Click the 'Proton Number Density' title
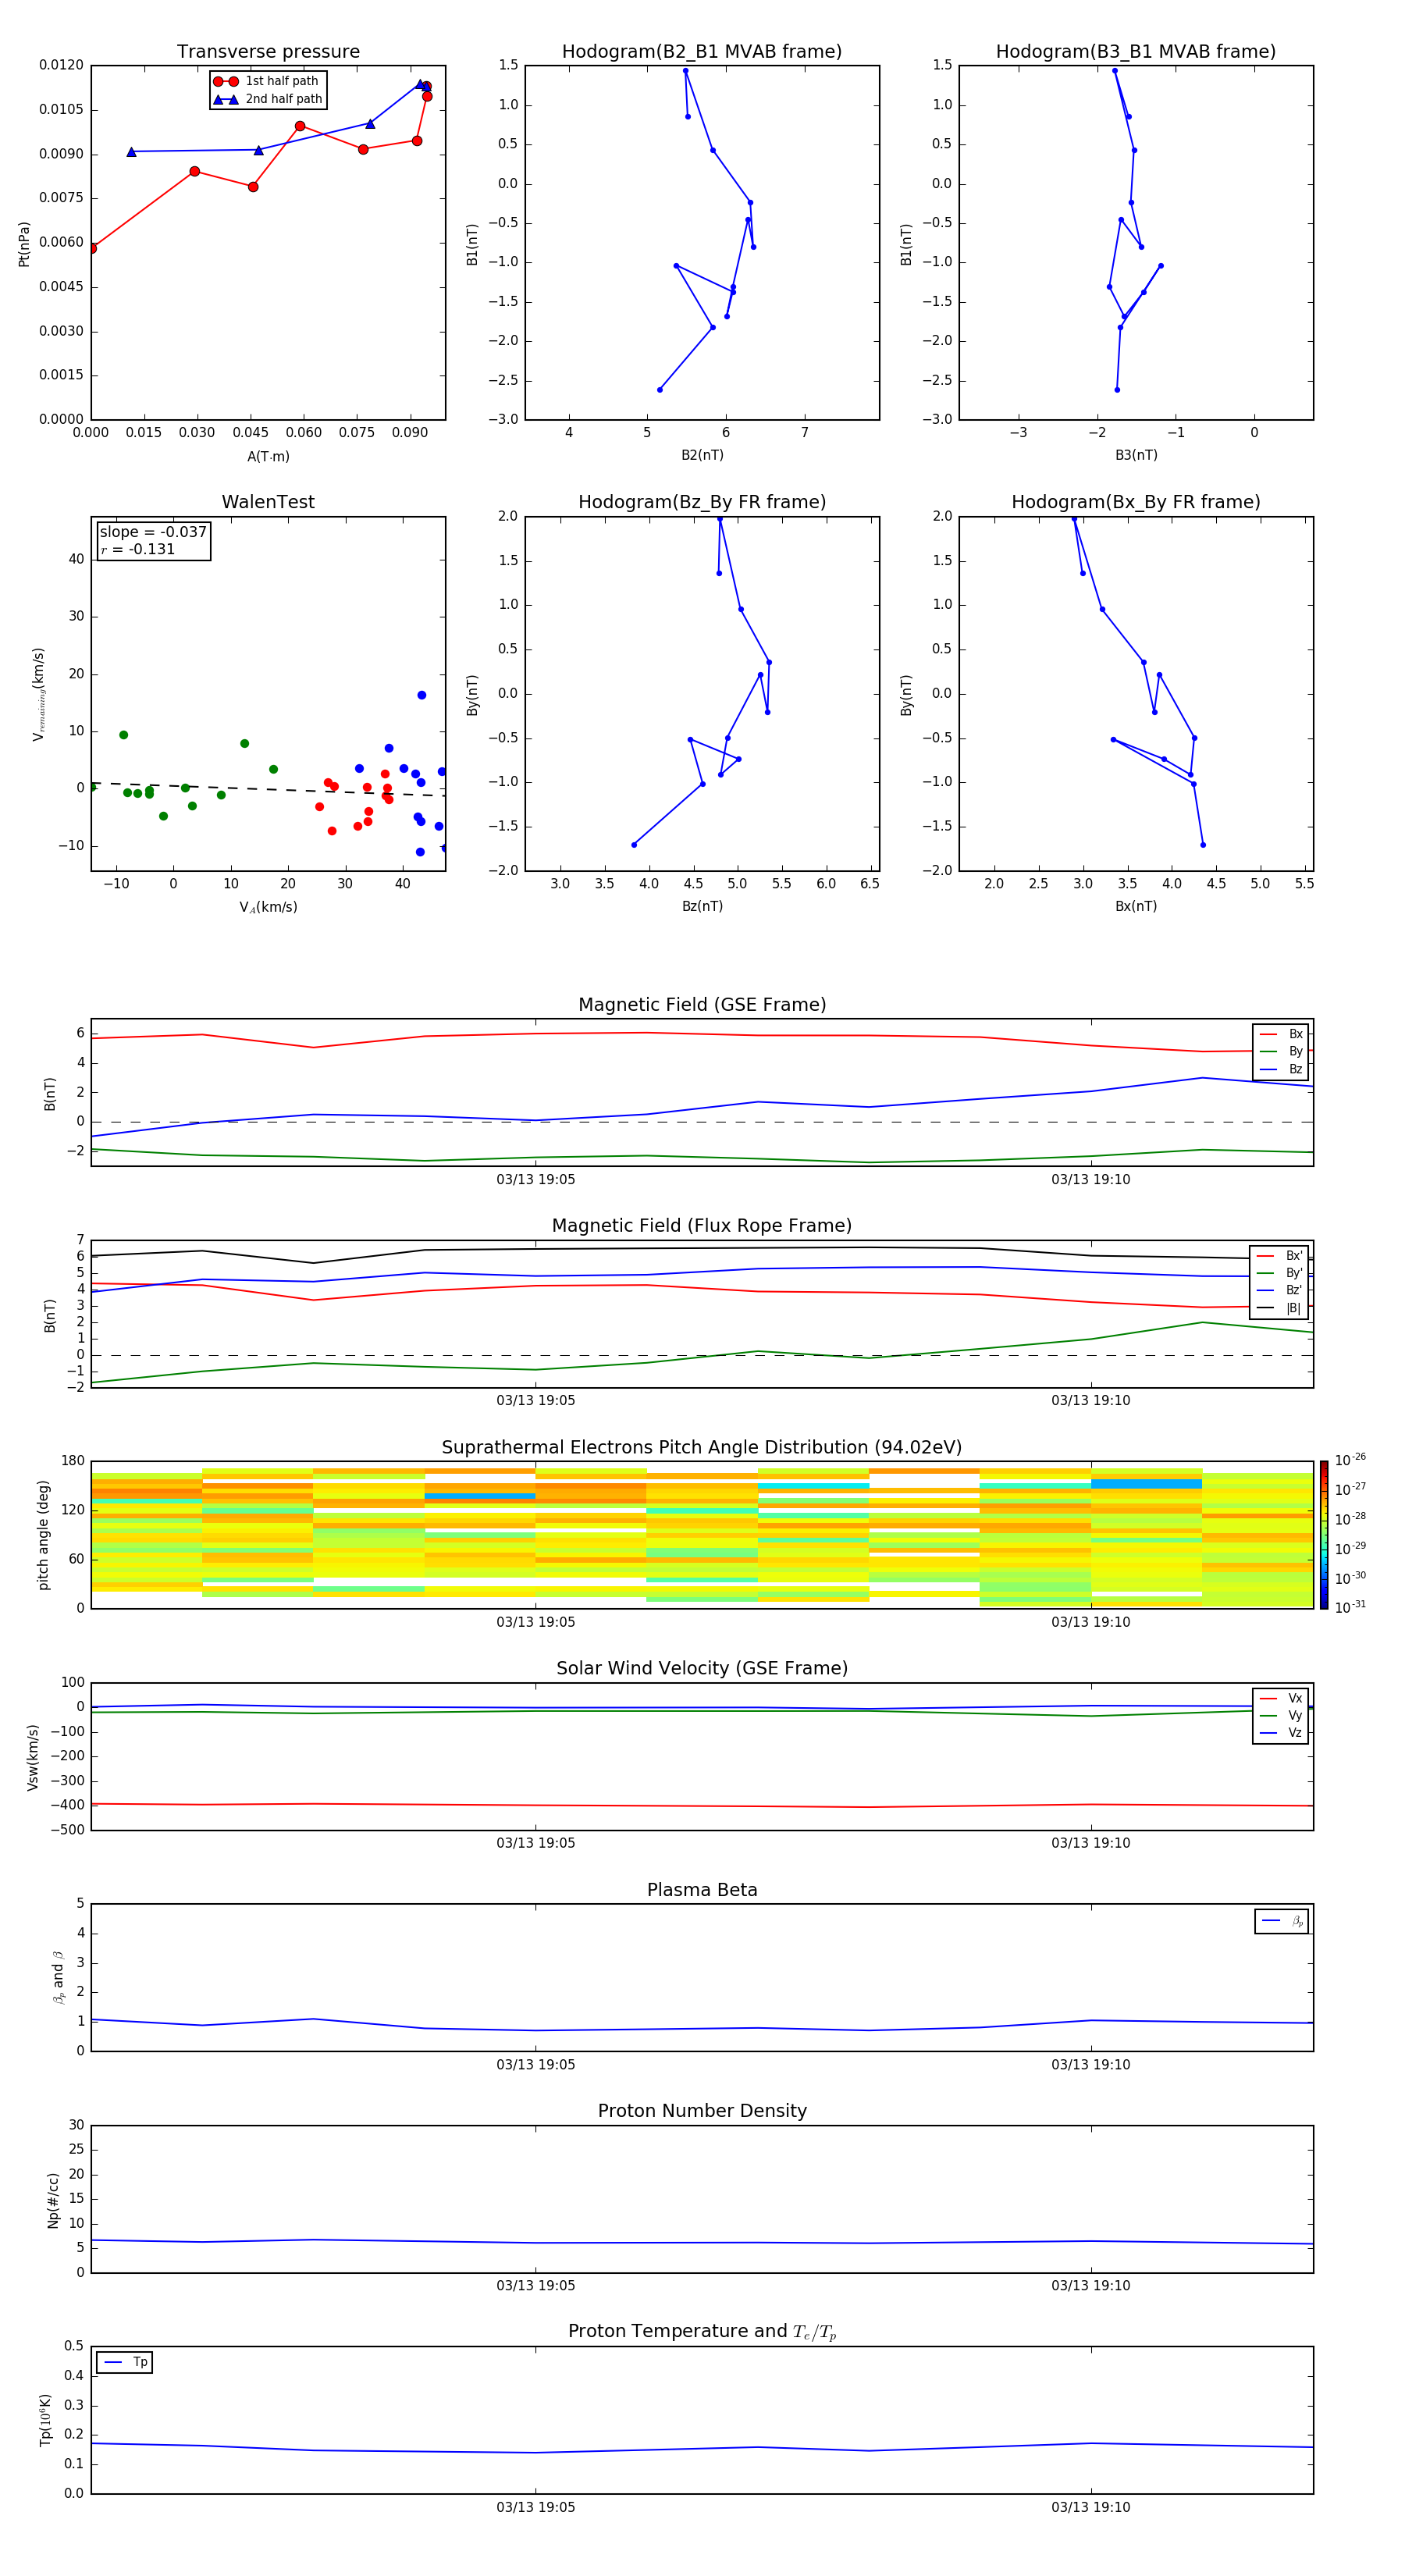This screenshot has height=2576, width=1405. point(702,2111)
